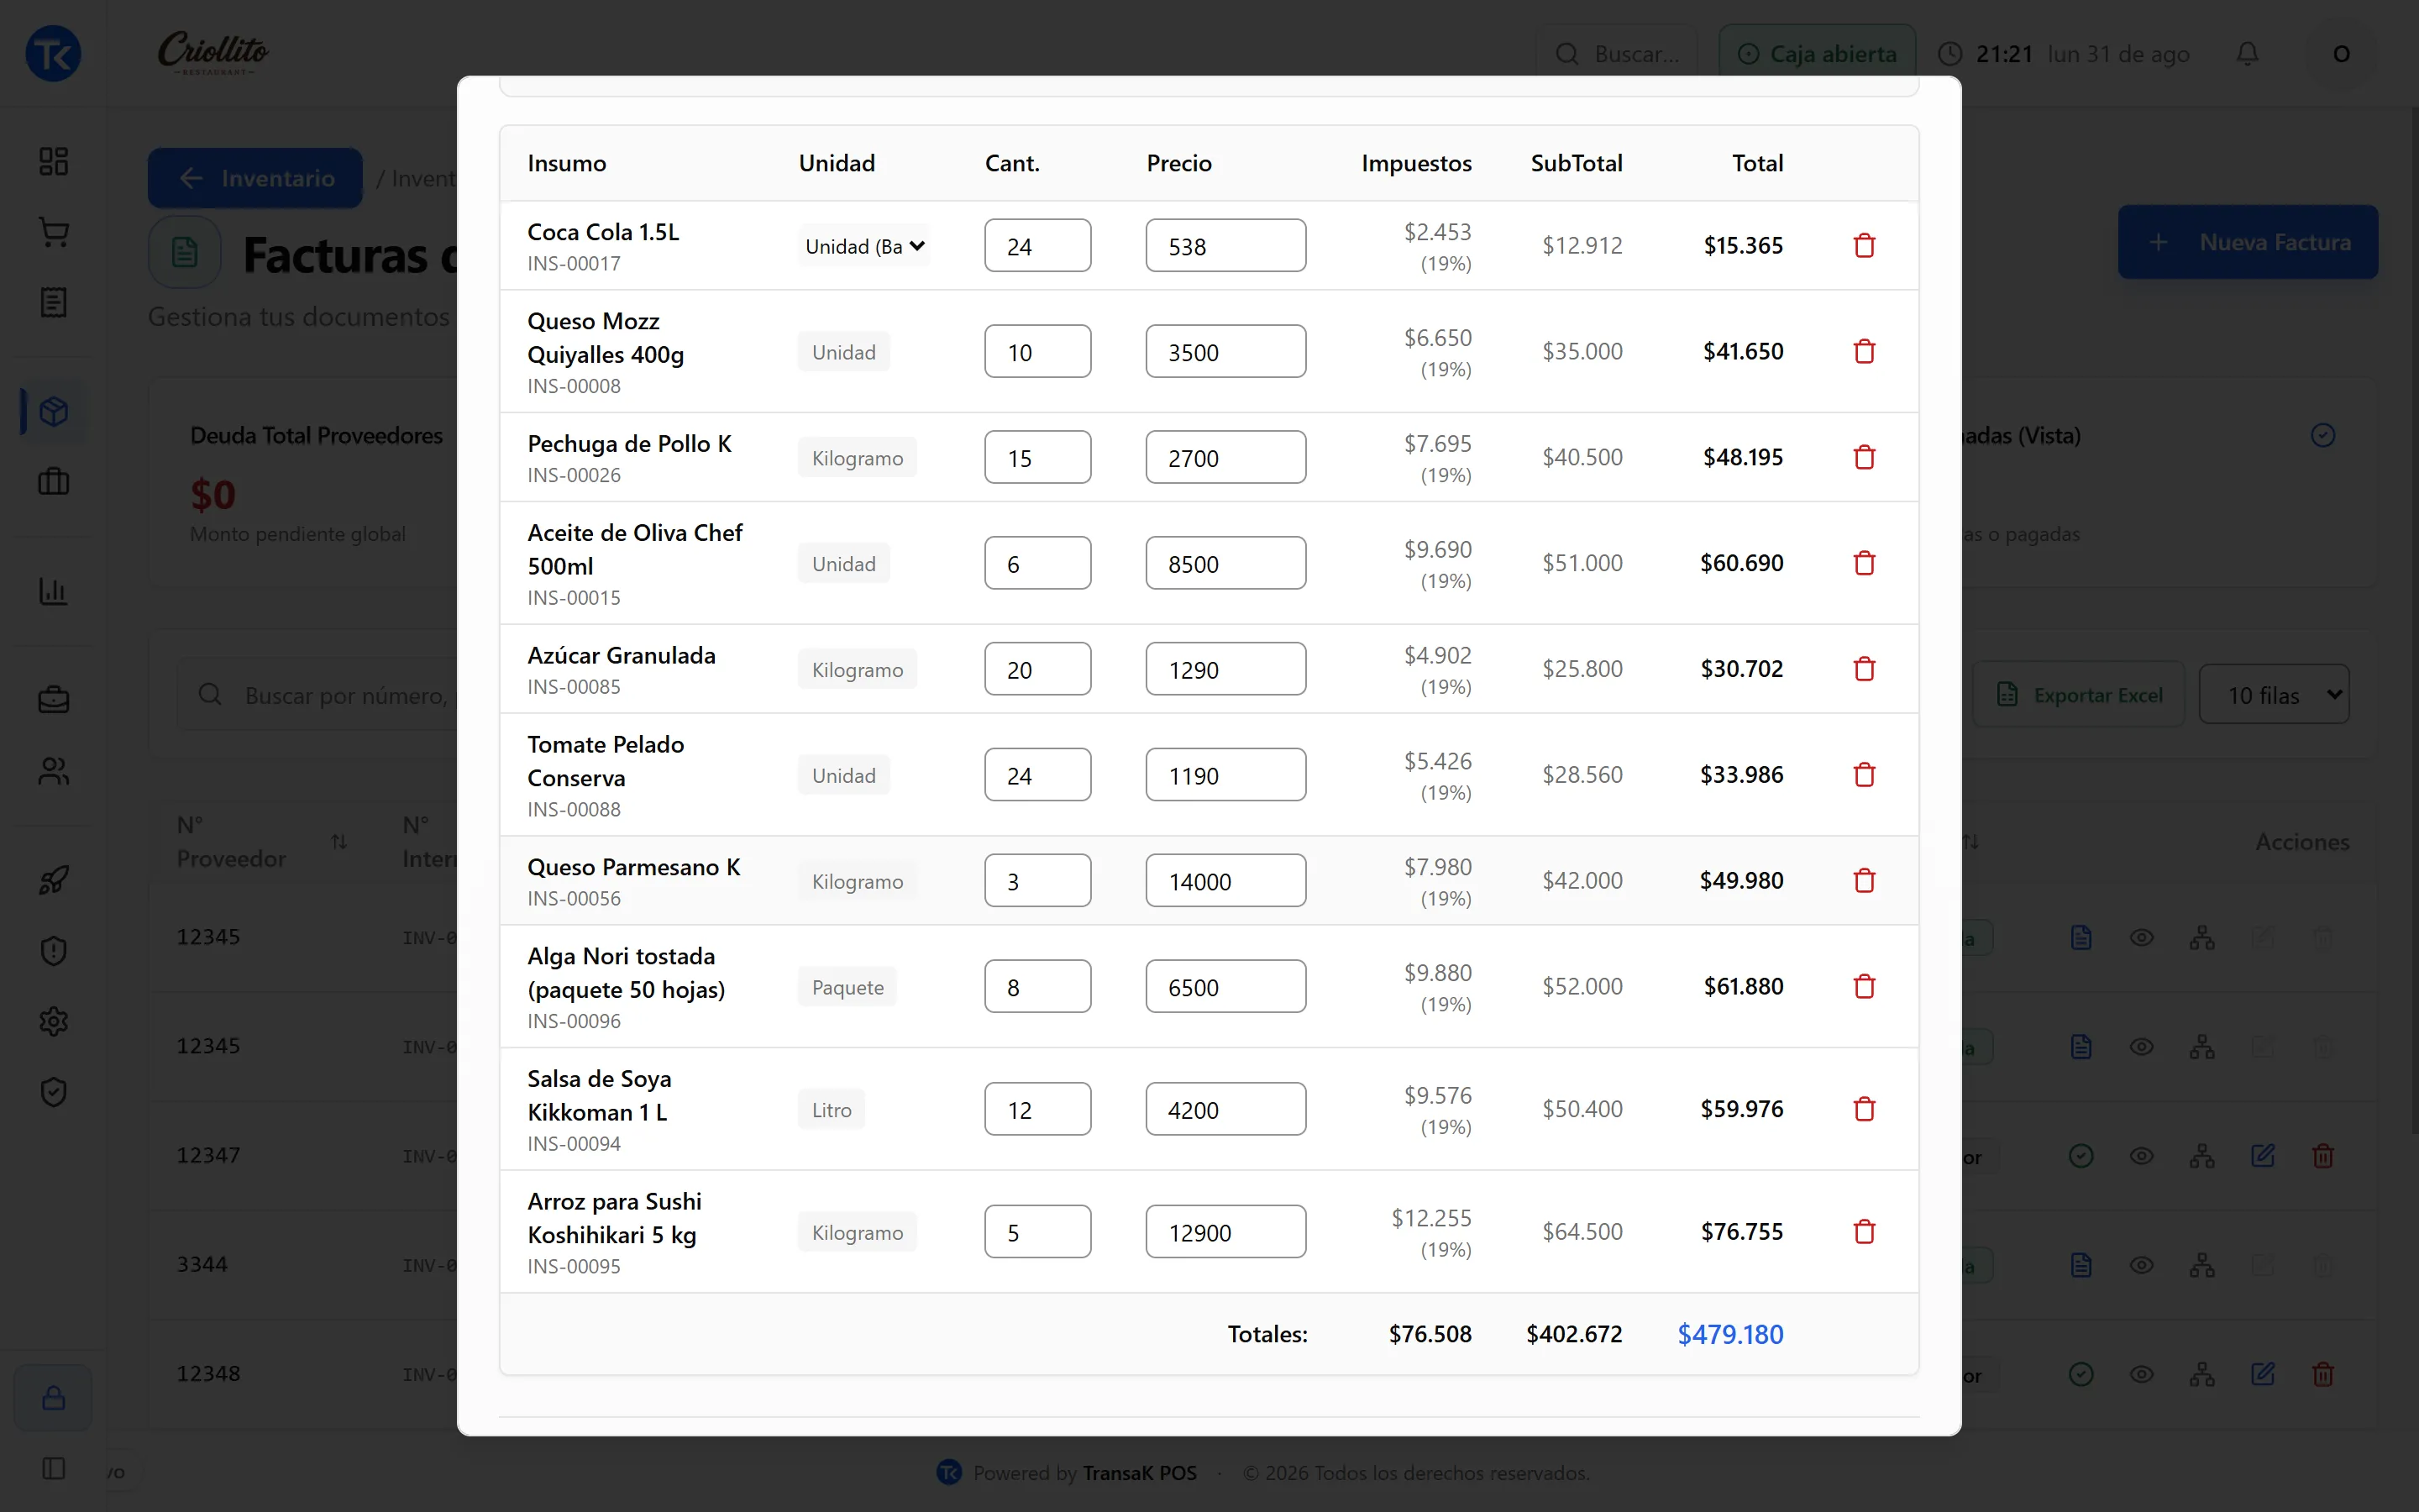View invoice 12347 with eye icon
The height and width of the screenshot is (1512, 2419).
point(2141,1156)
